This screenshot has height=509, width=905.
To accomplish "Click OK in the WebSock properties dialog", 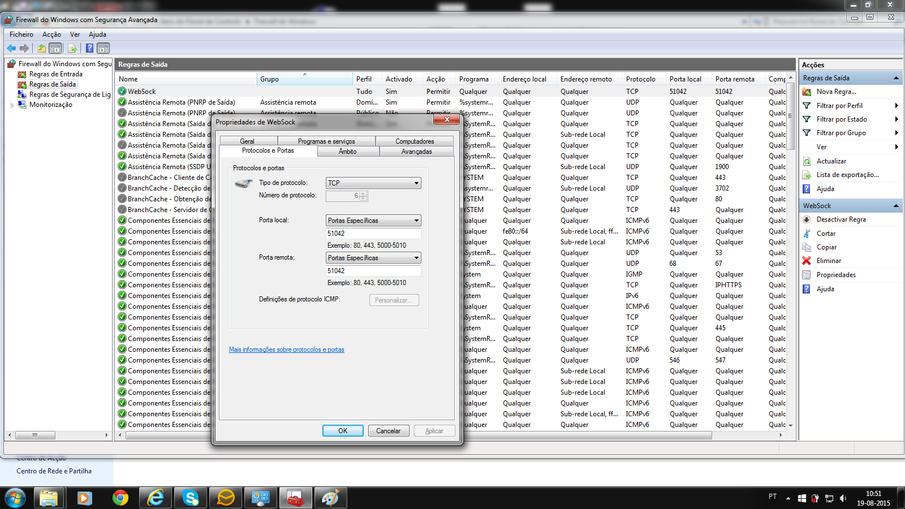I will [x=343, y=431].
